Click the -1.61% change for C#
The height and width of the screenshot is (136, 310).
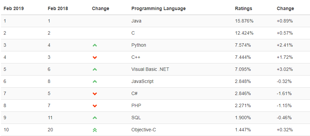click(x=284, y=93)
